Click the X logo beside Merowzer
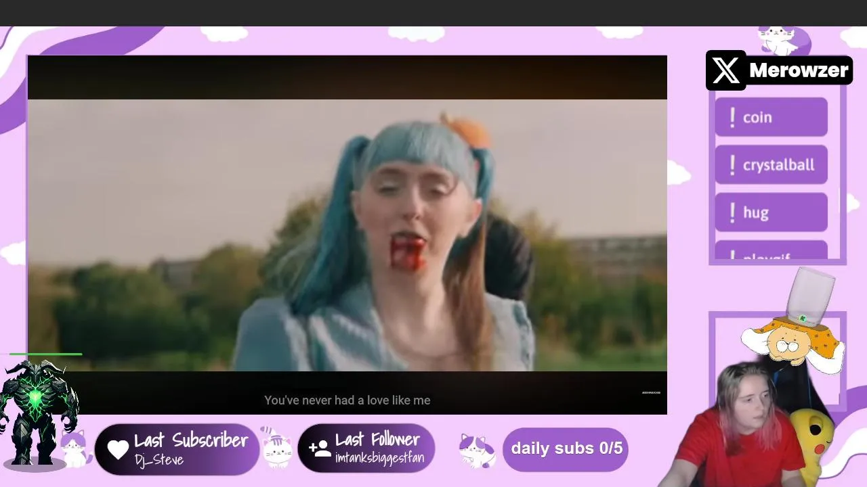 point(726,70)
